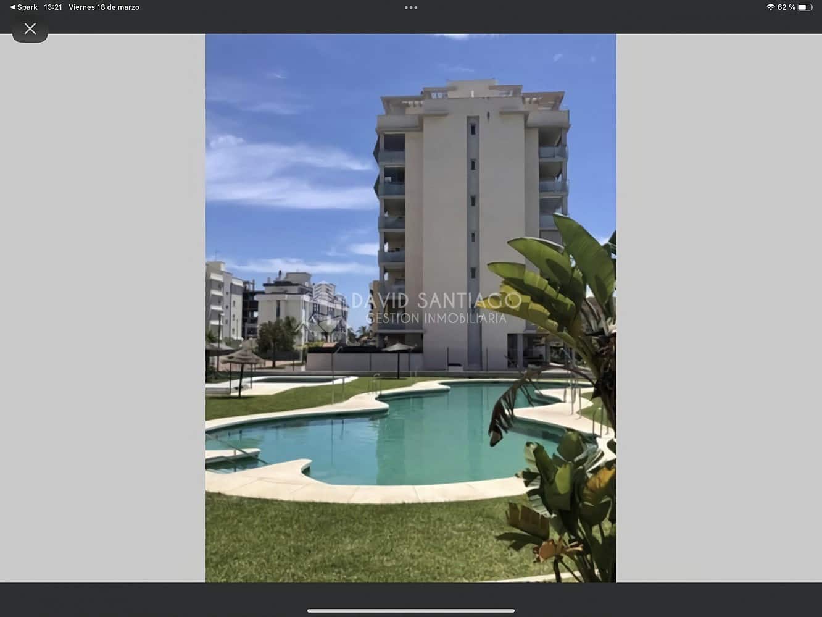Open the multitasking ellipsis menu at top center
Viewport: 822px width, 617px height.
point(410,7)
